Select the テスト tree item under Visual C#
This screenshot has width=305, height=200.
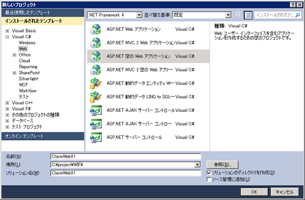coord(24,97)
